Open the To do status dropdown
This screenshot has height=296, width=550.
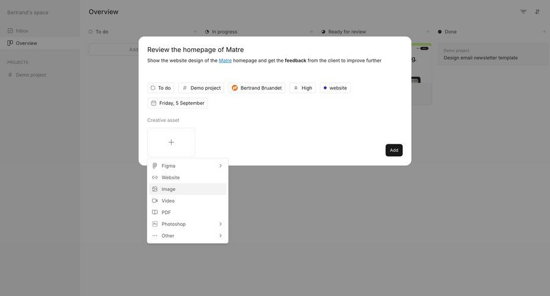coord(161,88)
